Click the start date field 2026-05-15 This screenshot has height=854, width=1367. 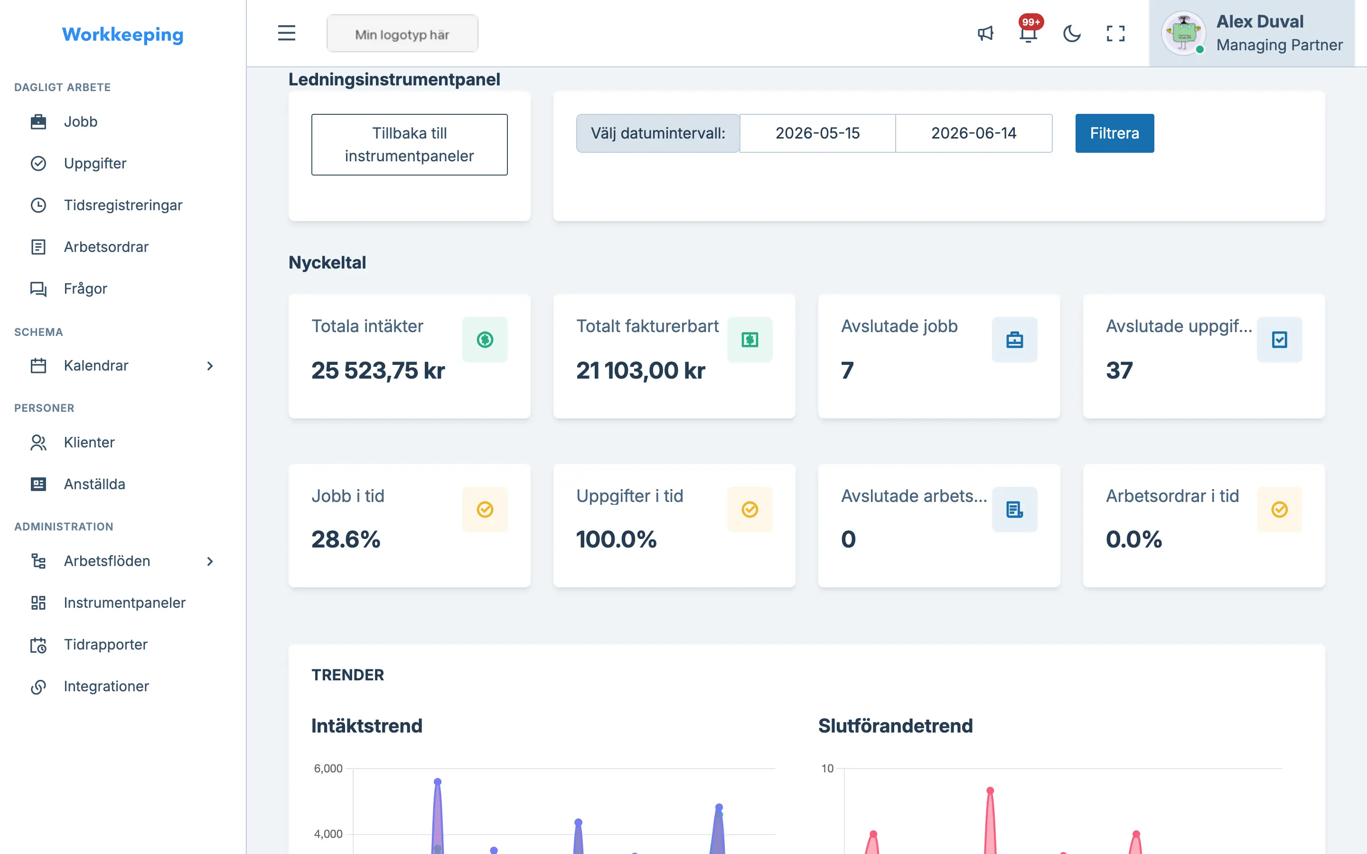[x=817, y=133]
